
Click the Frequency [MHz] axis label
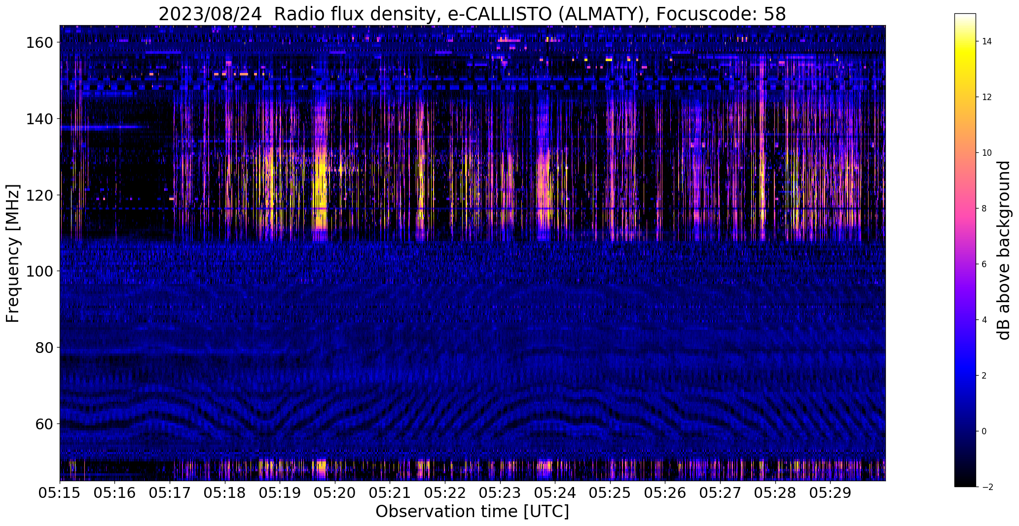(13, 253)
